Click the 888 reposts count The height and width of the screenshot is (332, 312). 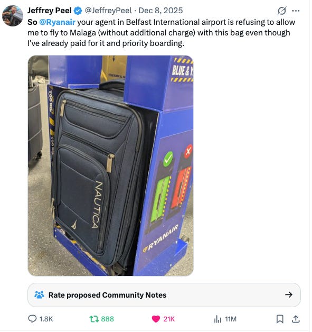(x=107, y=319)
